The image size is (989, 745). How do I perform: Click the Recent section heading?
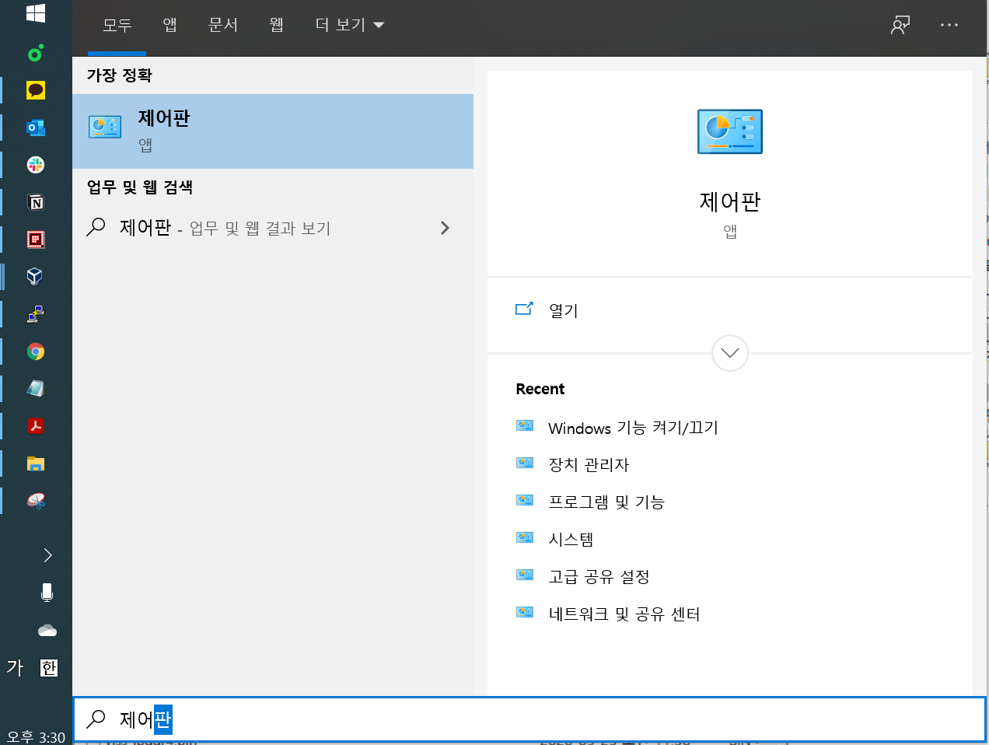pyautogui.click(x=540, y=389)
